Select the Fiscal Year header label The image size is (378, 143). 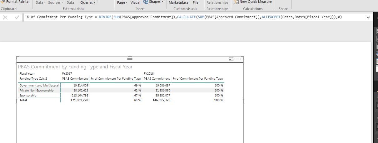[x=27, y=74]
